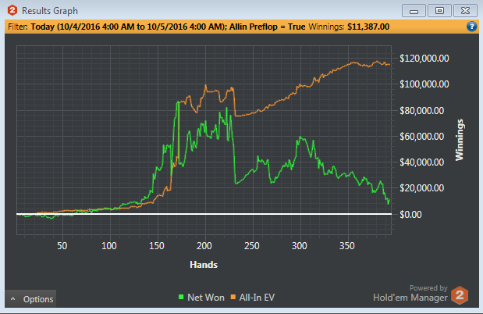Select the $40,000.00 axis label

pyautogui.click(x=421, y=162)
